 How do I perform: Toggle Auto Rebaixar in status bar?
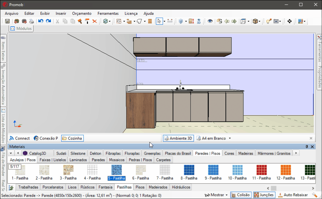tap(293, 195)
